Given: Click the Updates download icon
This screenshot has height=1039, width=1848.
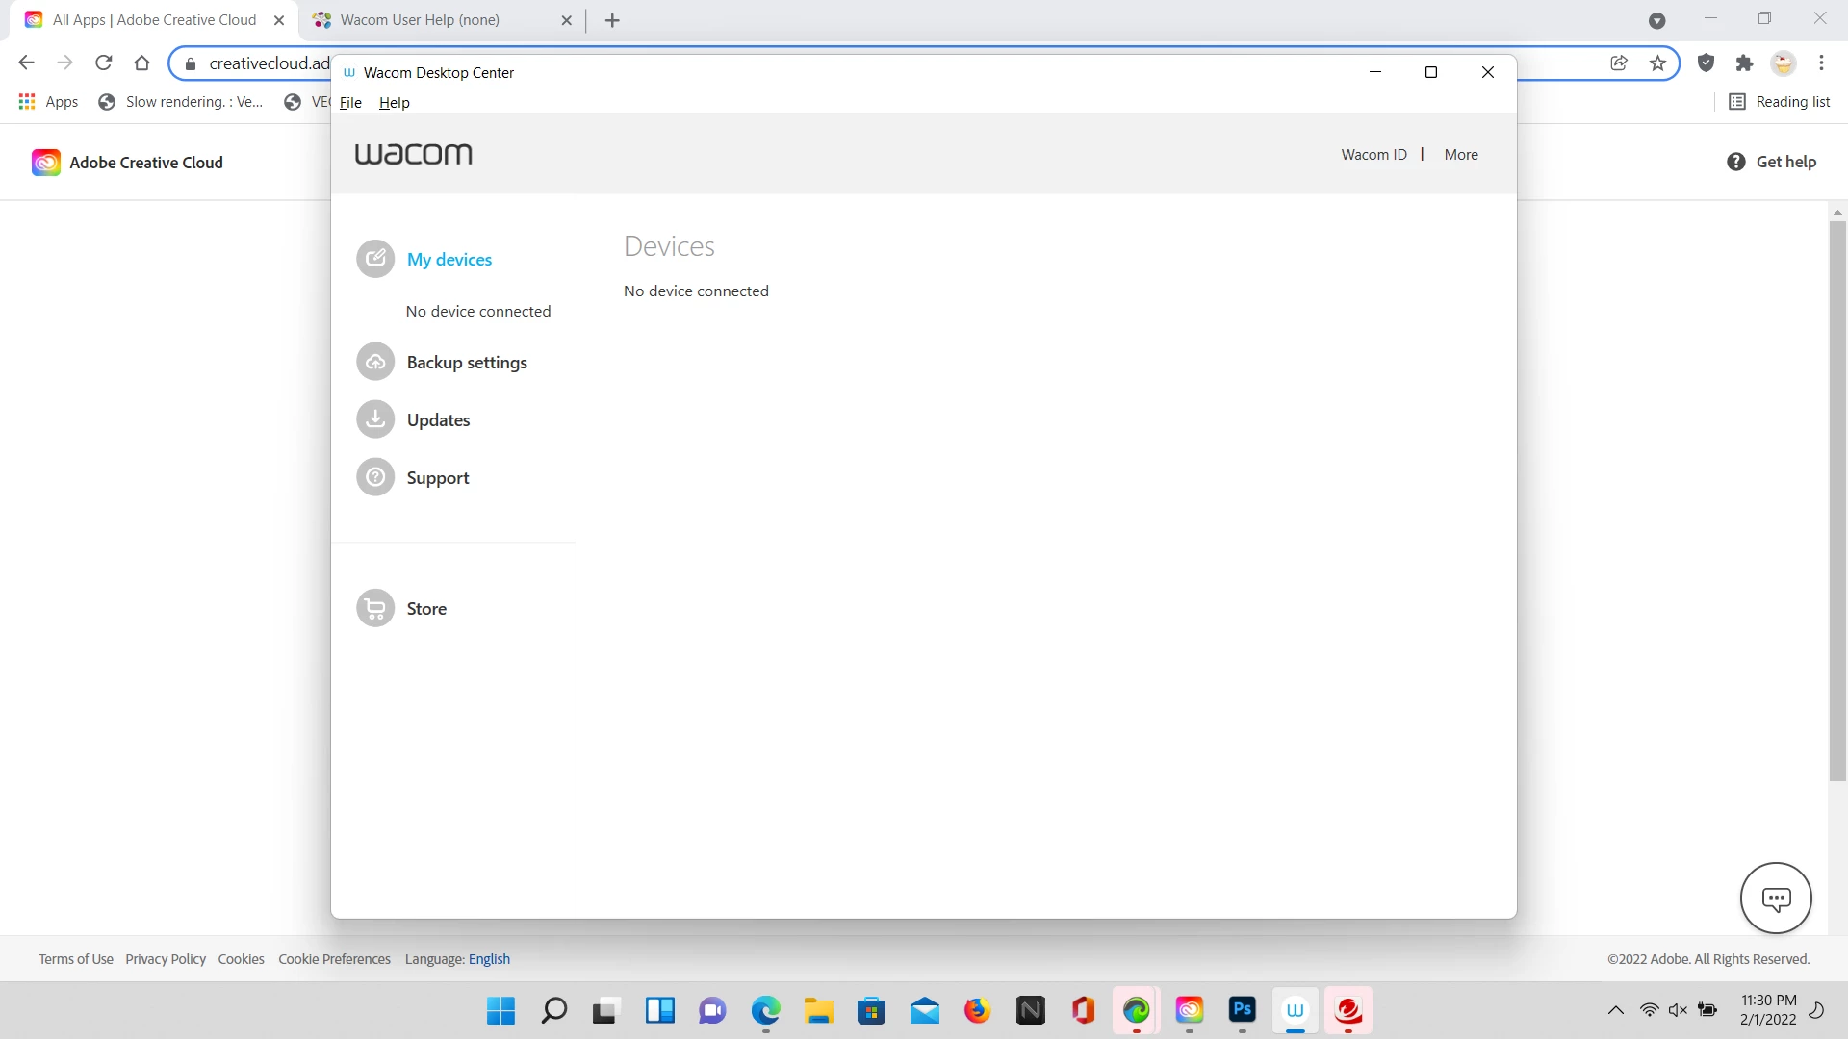Looking at the screenshot, I should 375,419.
